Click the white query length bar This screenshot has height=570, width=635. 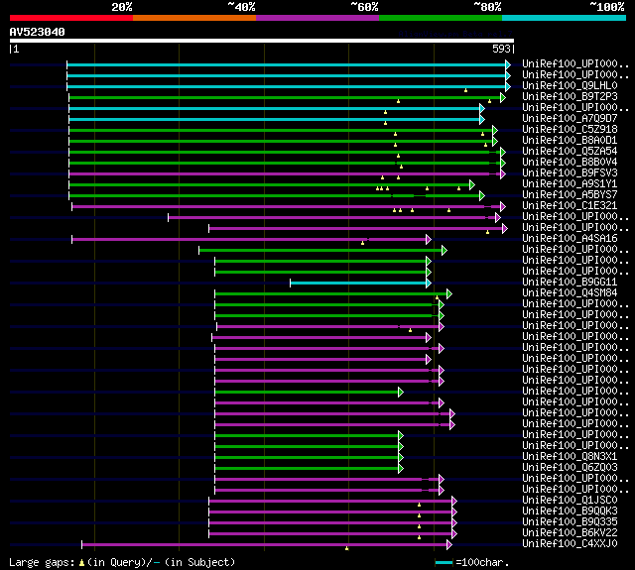click(262, 41)
